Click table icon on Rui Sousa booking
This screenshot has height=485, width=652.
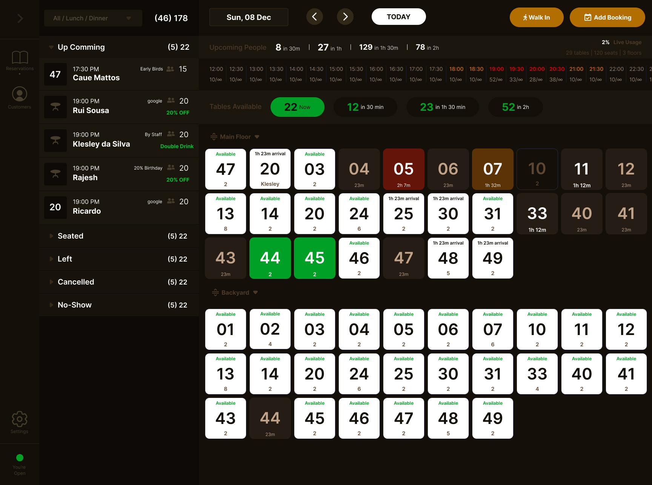55,107
